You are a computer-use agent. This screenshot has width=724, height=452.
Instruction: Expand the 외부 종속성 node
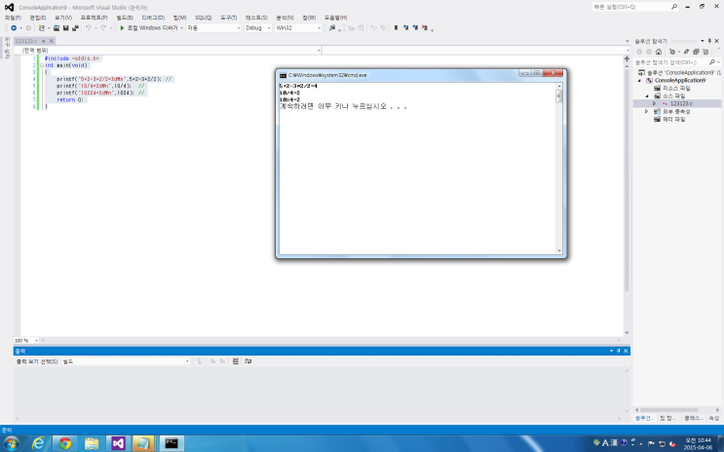(647, 111)
